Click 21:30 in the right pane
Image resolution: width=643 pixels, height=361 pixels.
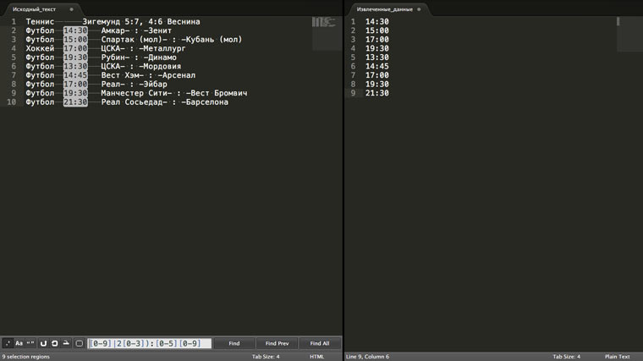(376, 93)
